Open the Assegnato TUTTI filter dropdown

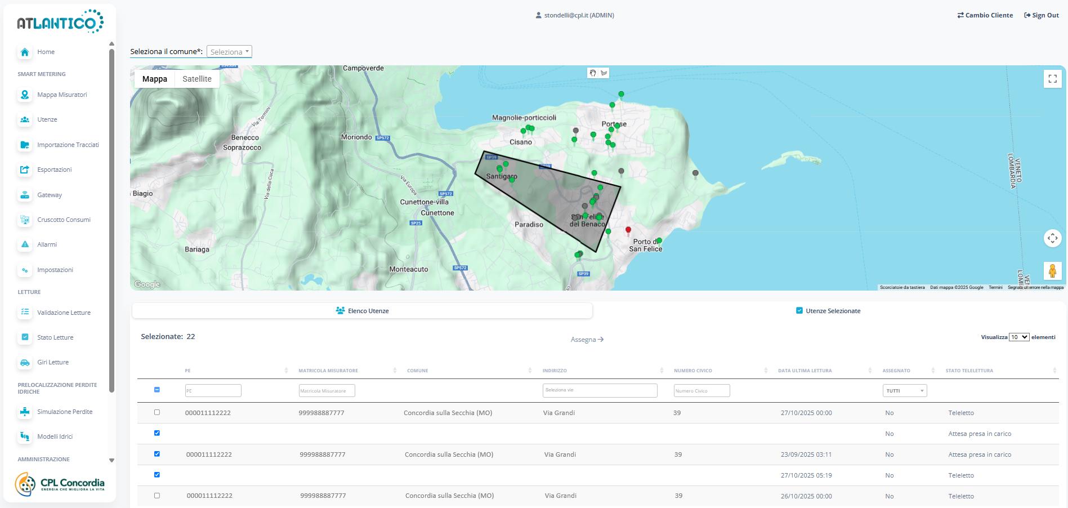pyautogui.click(x=904, y=391)
